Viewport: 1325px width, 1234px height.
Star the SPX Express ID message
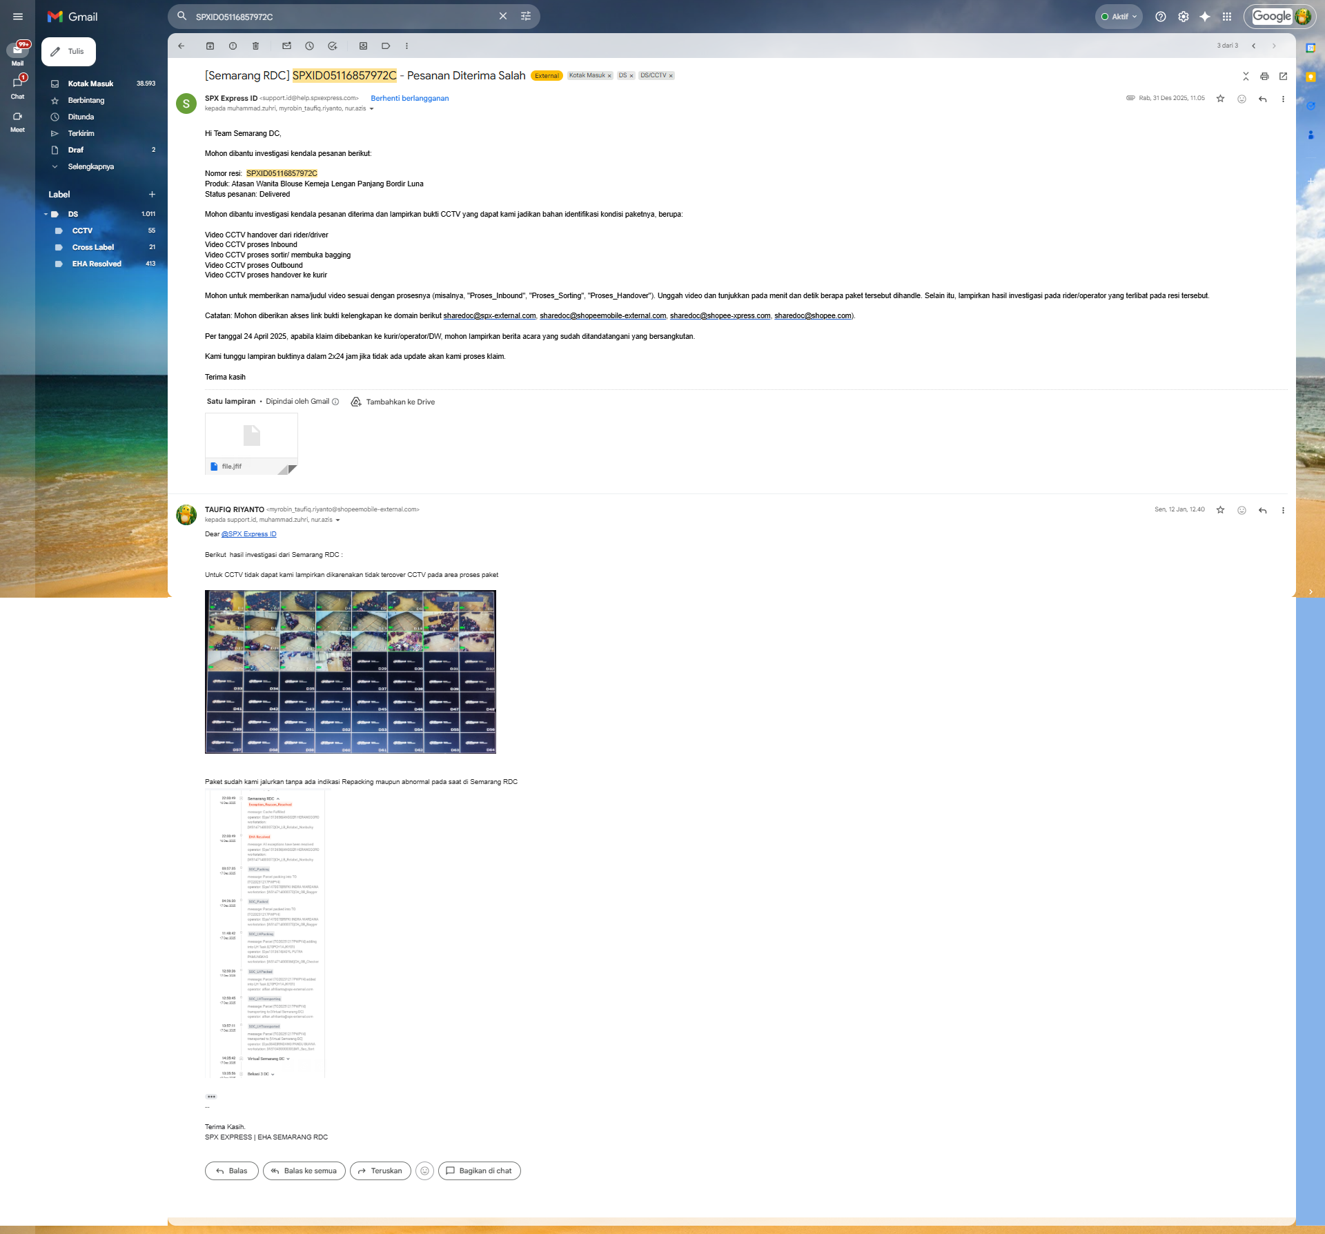tap(1220, 99)
